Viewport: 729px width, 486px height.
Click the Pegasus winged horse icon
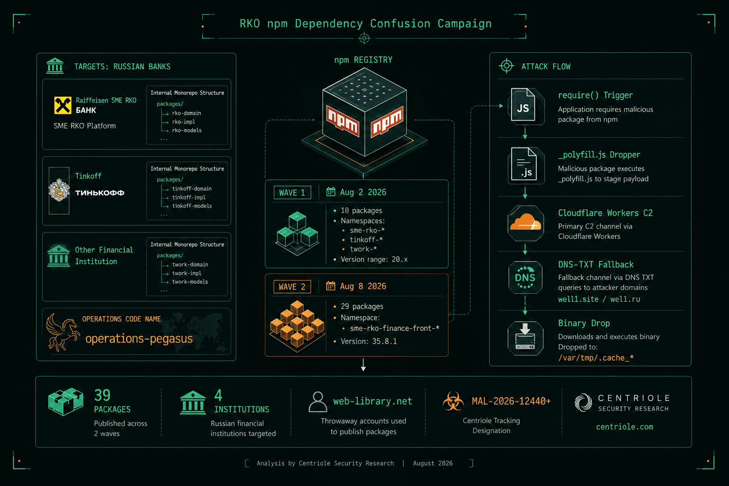tap(62, 332)
